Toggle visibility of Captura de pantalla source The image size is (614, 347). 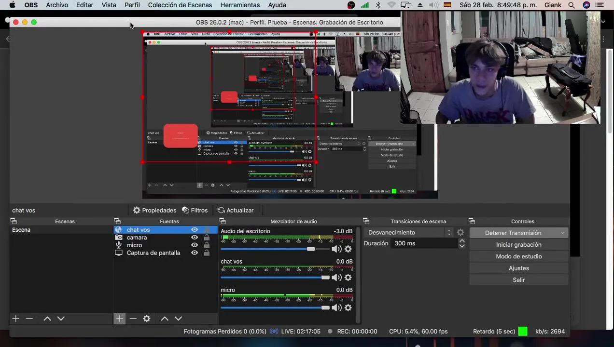coord(195,253)
